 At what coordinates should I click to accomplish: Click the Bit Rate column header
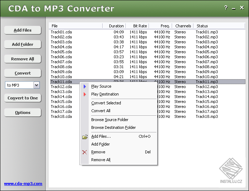tap(140, 26)
